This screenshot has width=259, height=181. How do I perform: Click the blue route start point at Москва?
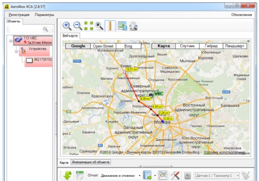tap(163, 121)
